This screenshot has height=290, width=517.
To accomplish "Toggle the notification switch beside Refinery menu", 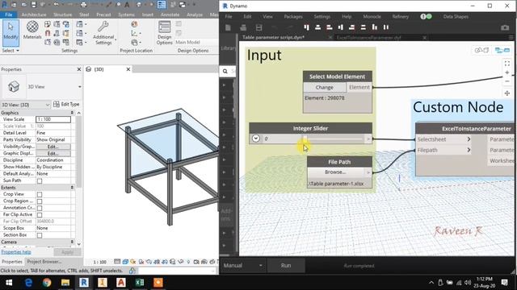I will point(426,16).
